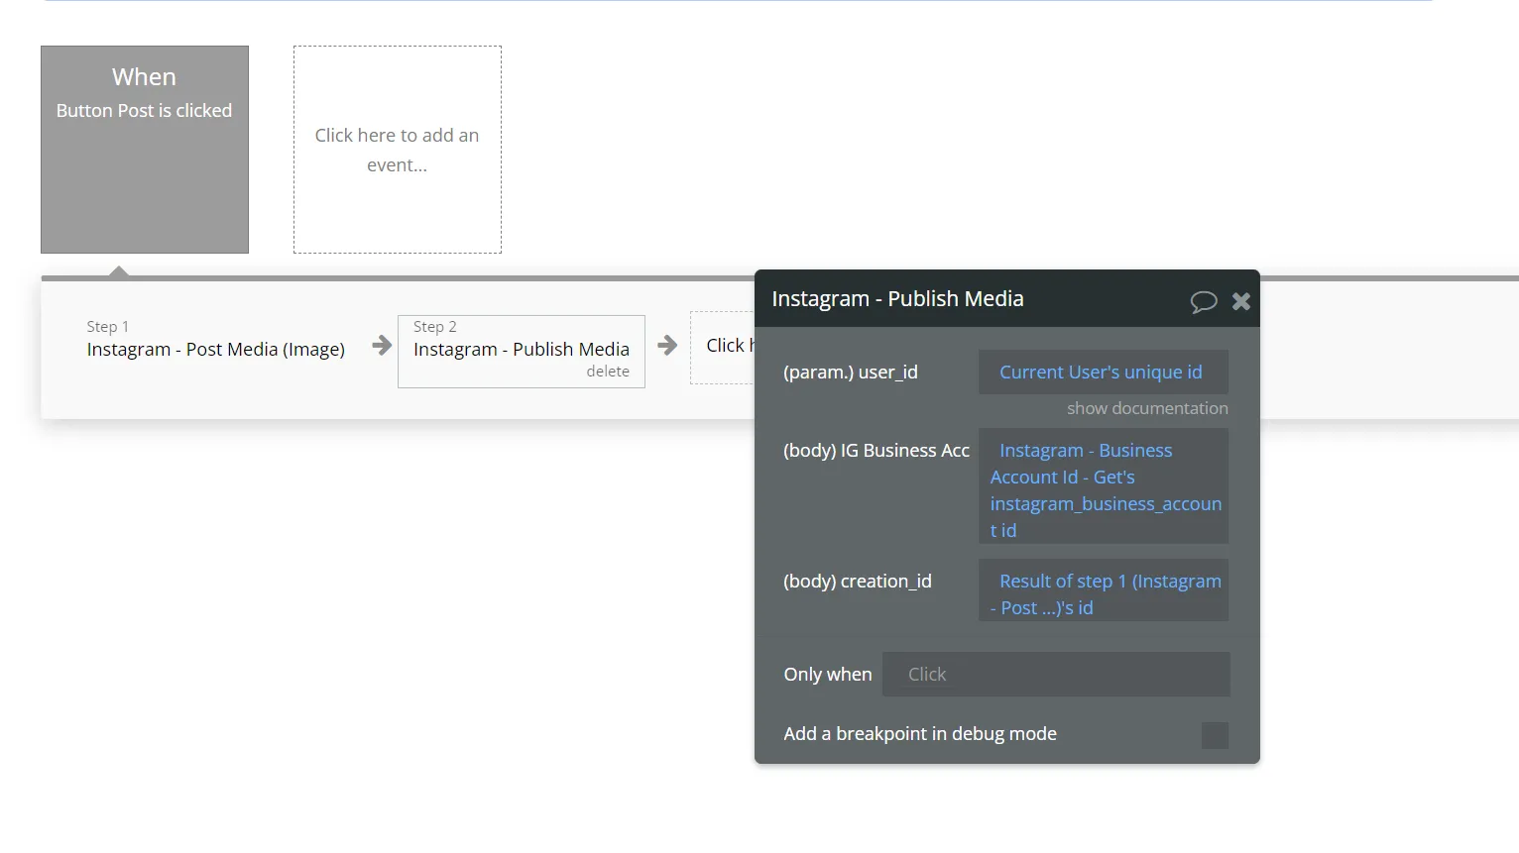Enable the debug mode breakpoint checkbox
The width and height of the screenshot is (1519, 853).
1215,735
